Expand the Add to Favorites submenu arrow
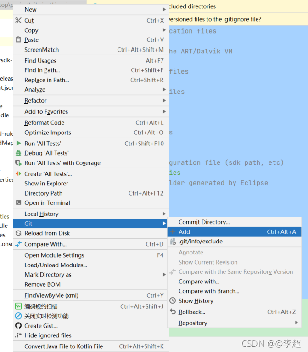Viewport: 308px width, 352px height. tap(164, 111)
